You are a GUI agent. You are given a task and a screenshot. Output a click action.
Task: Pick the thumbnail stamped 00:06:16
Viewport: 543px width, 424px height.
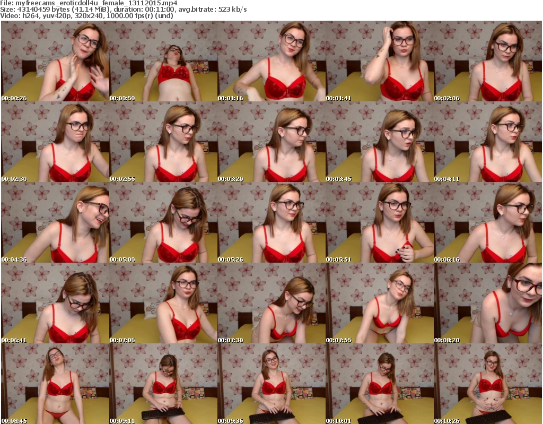488,222
